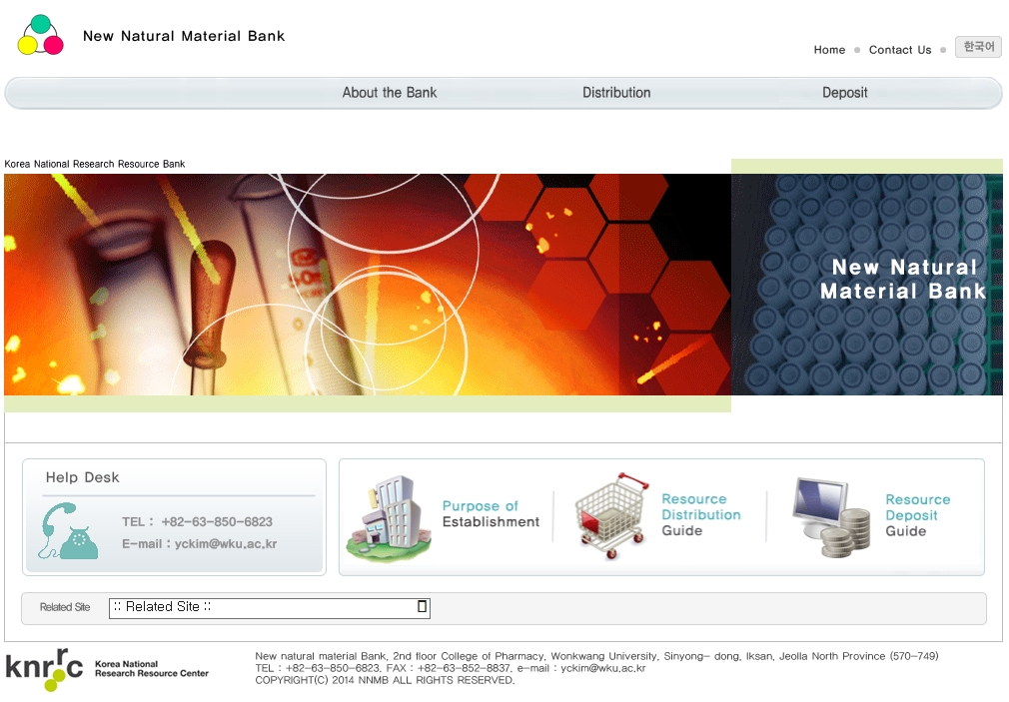Click the building icon for Purpose of Establishment
Screen dimensions: 1009x702
tap(389, 518)
